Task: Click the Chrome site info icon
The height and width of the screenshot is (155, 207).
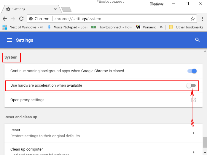Action: 31,19
